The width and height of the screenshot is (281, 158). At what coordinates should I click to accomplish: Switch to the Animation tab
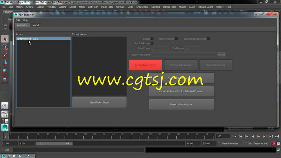click(22, 25)
